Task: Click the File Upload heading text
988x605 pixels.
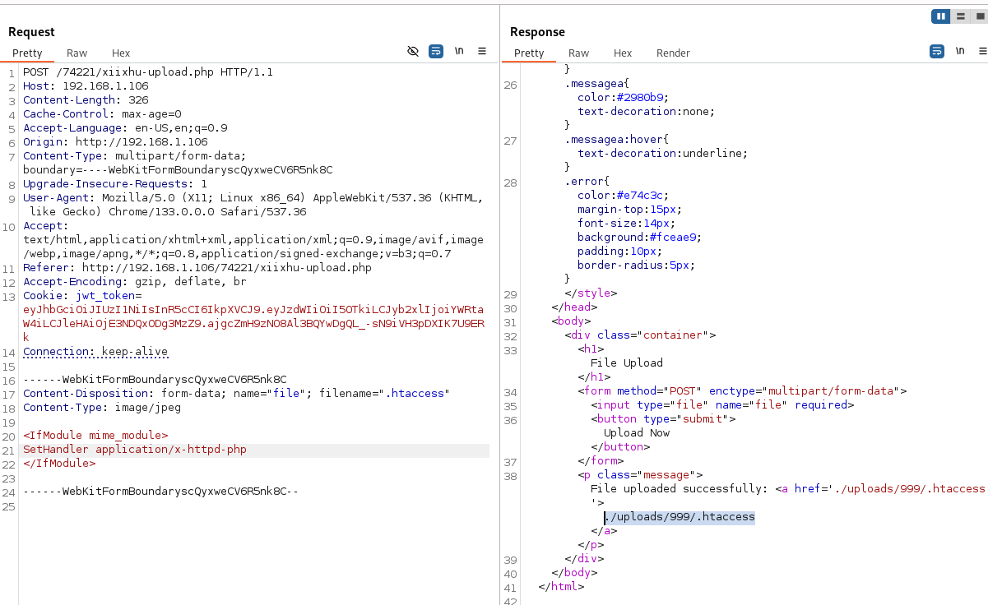Action: coord(627,363)
